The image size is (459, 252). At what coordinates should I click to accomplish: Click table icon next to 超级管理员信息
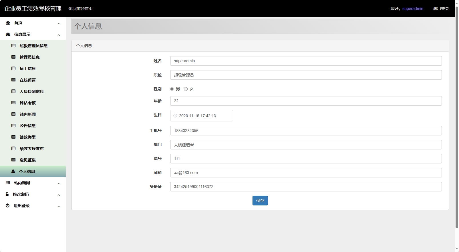click(13, 45)
